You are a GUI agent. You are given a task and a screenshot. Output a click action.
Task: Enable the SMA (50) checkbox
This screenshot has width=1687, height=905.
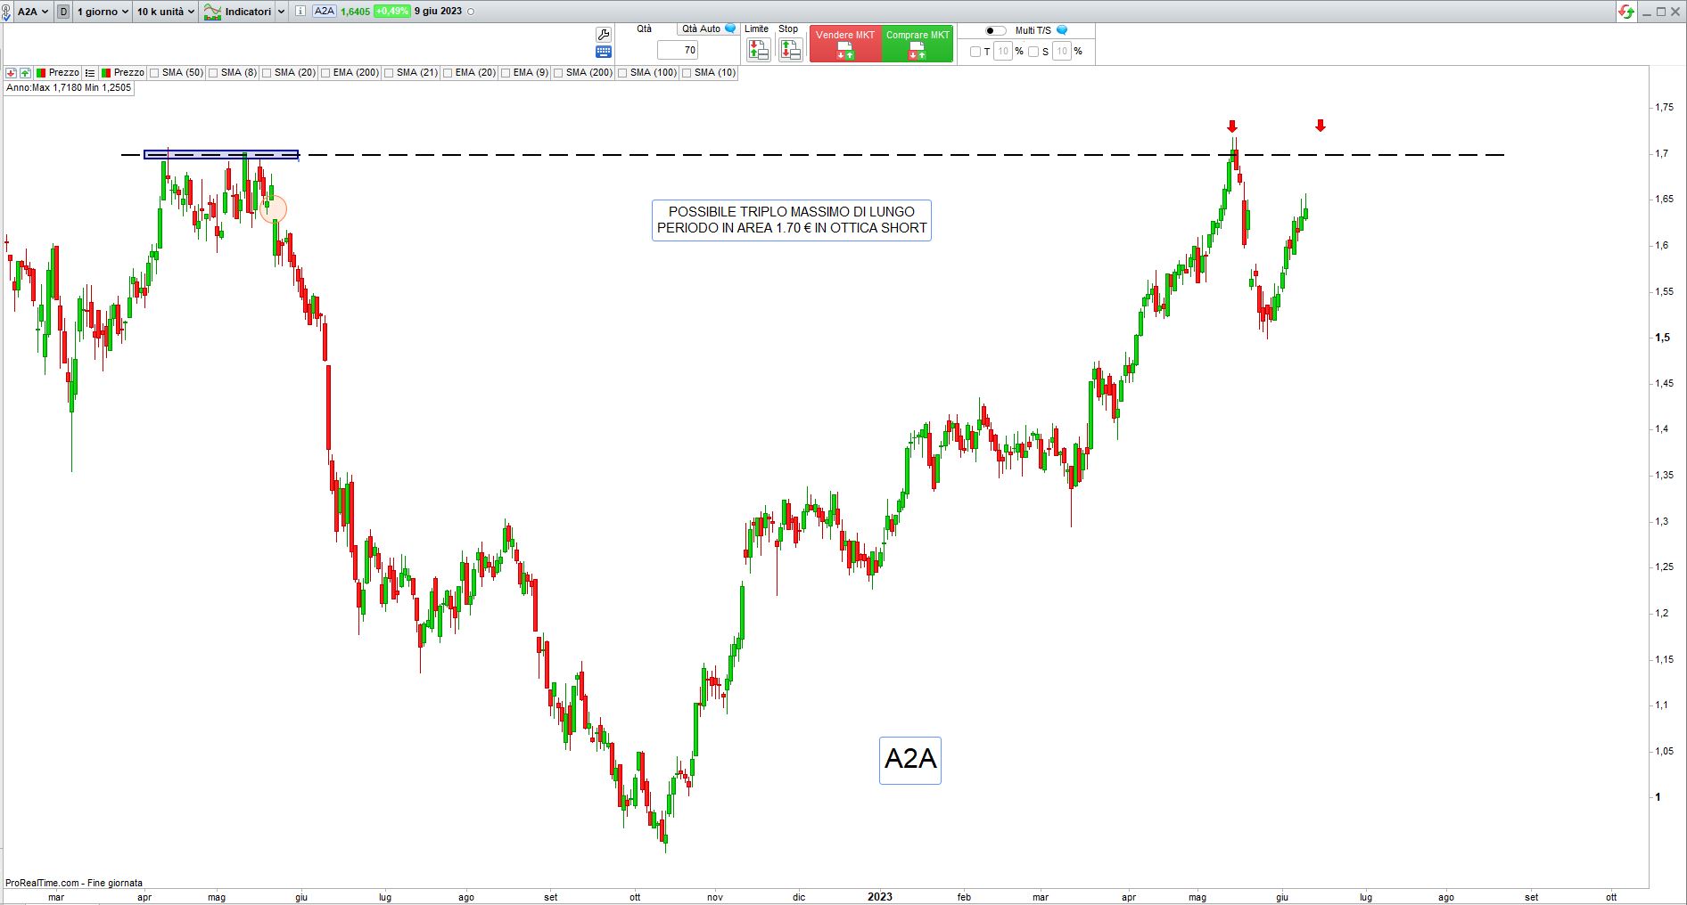pos(155,73)
